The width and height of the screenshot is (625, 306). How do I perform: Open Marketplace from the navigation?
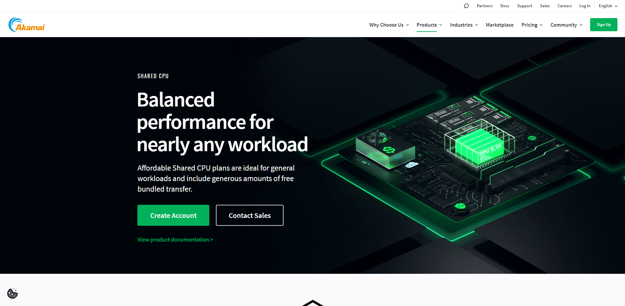[x=499, y=25]
